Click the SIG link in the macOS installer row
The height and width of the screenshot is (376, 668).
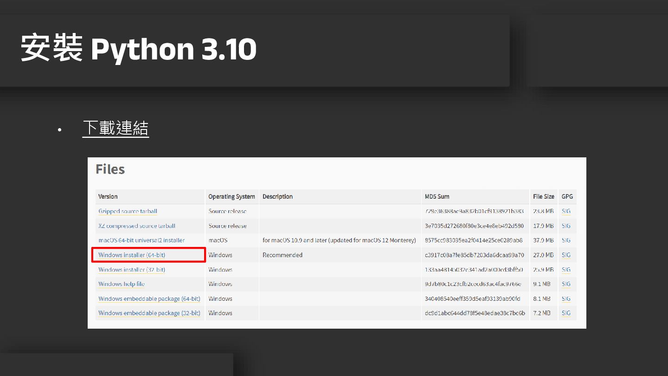click(x=566, y=240)
